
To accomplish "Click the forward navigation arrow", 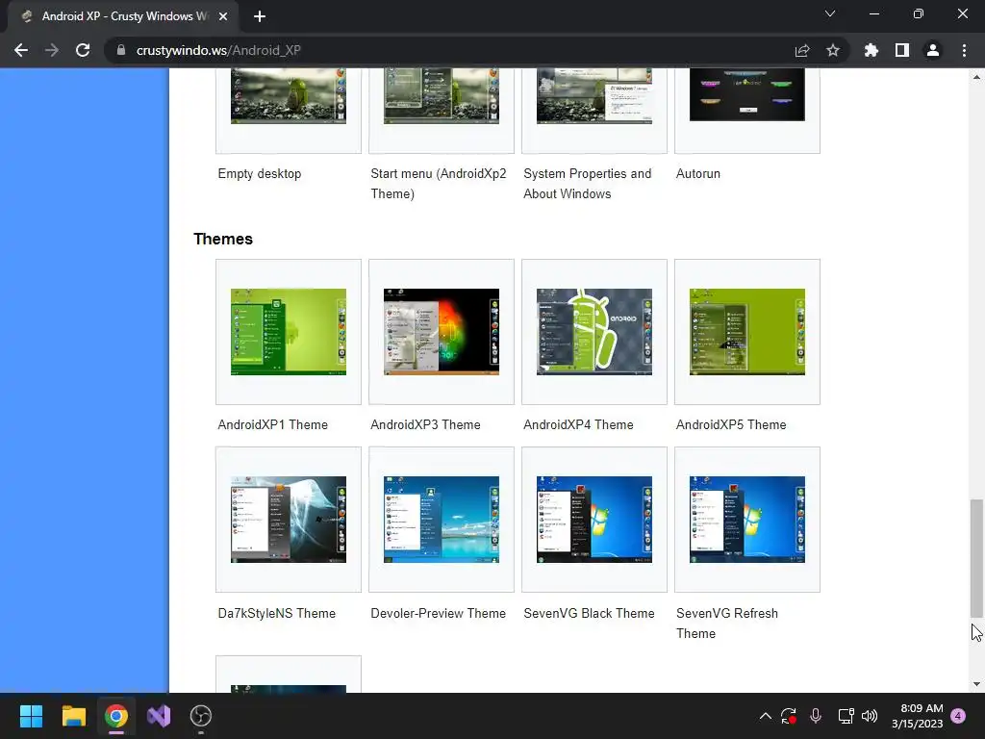I will (52, 50).
